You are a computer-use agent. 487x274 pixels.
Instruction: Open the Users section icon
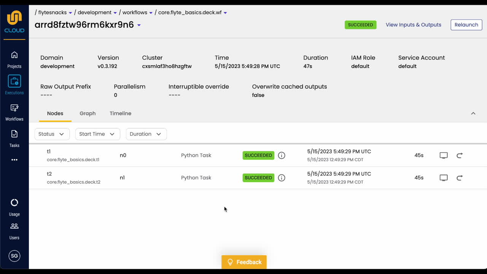[x=14, y=226]
